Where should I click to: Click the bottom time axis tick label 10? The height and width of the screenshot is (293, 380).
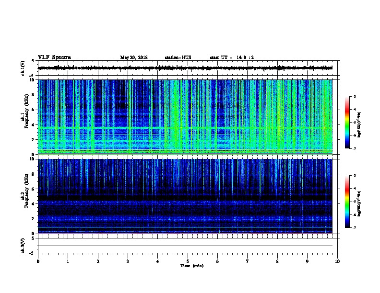[337, 261]
